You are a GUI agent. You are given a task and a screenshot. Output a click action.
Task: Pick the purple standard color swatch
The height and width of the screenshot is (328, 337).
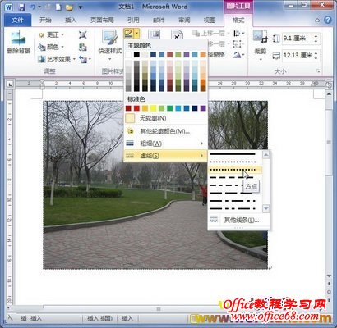(x=203, y=108)
